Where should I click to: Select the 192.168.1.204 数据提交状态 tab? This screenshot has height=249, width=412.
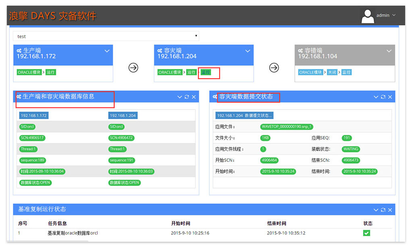click(244, 115)
